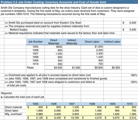138x120 pixels.
Task: Click the 1007 column header in the job cost table
Action: coord(72,104)
